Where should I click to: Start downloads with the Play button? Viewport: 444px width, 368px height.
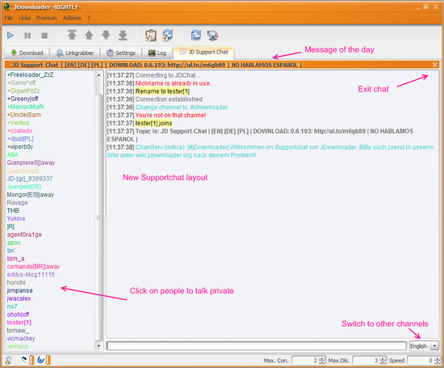[x=10, y=36]
